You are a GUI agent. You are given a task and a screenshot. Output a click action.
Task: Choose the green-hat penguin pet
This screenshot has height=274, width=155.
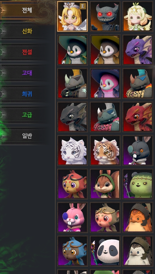pyautogui.click(x=72, y=50)
